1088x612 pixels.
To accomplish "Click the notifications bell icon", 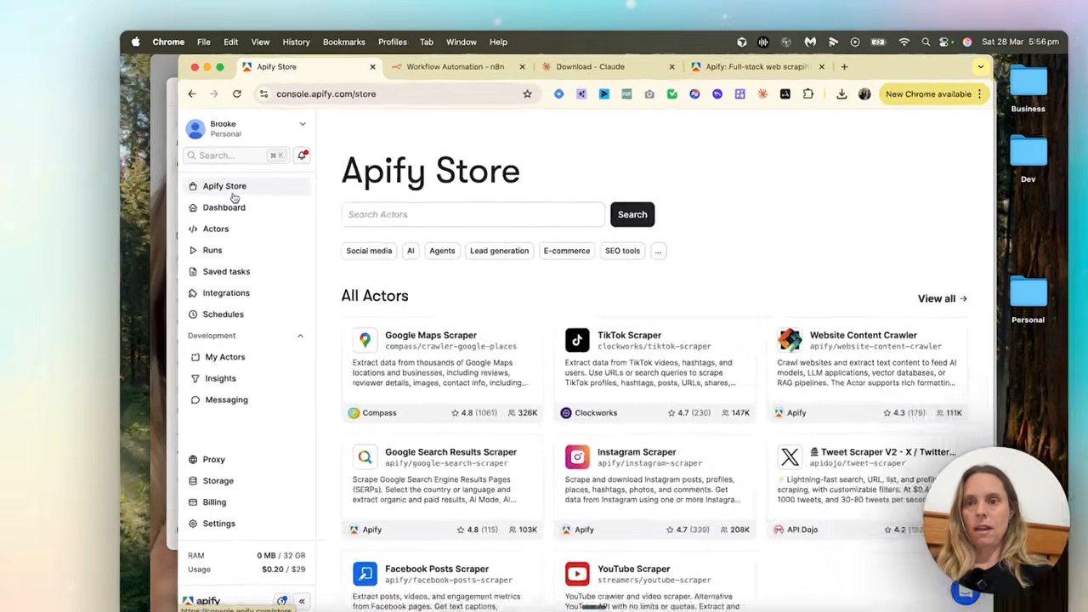I will click(302, 156).
